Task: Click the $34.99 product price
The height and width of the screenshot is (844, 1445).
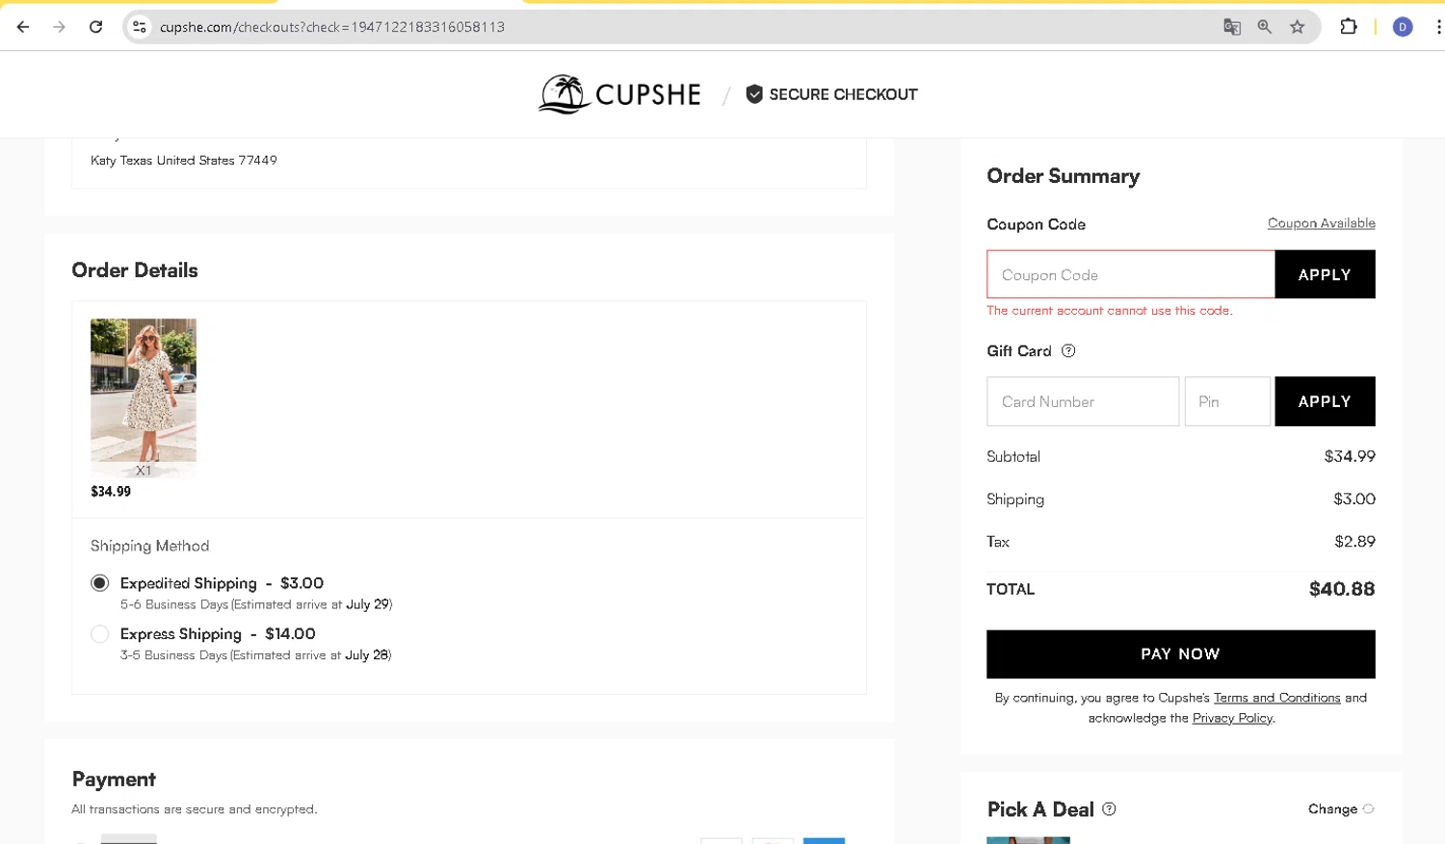Action: (111, 492)
